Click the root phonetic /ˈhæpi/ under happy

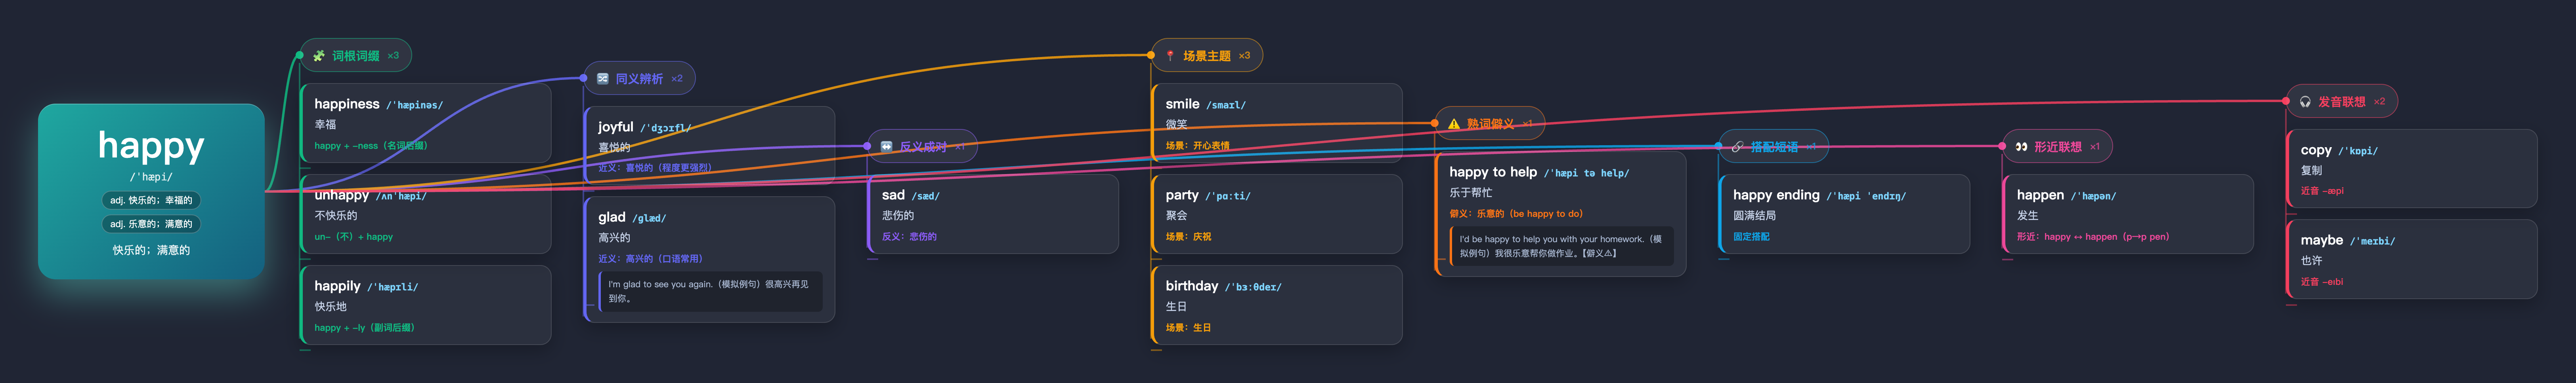(x=151, y=178)
